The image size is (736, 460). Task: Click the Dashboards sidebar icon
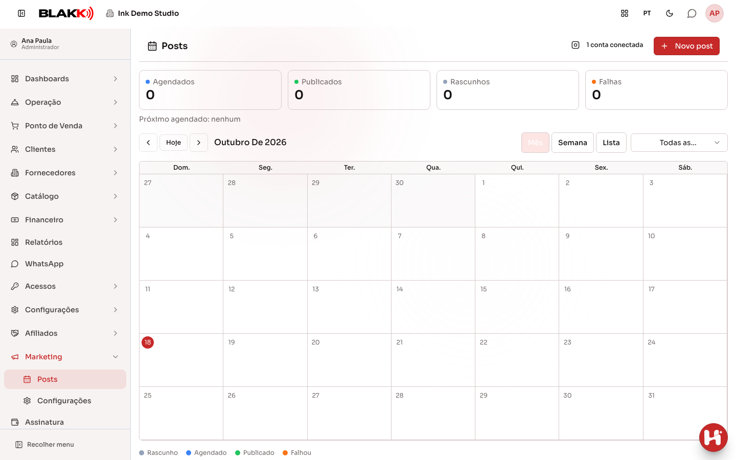pos(15,79)
